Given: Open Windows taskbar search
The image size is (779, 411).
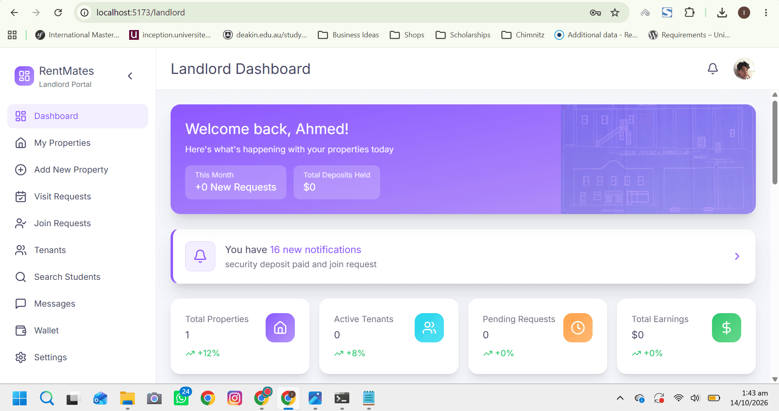Looking at the screenshot, I should click(47, 398).
